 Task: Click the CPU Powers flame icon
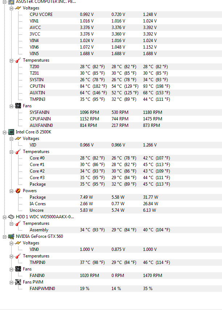point(18,191)
